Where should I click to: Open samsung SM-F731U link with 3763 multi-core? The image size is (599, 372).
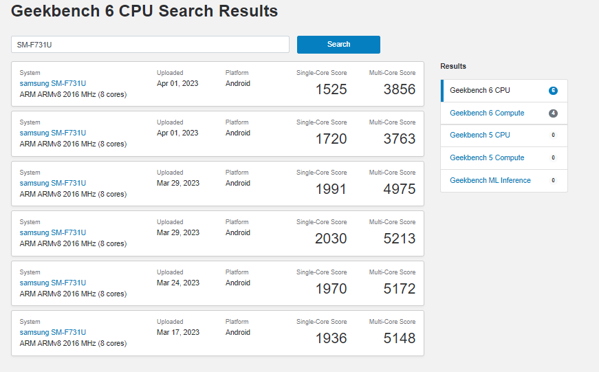coord(53,133)
